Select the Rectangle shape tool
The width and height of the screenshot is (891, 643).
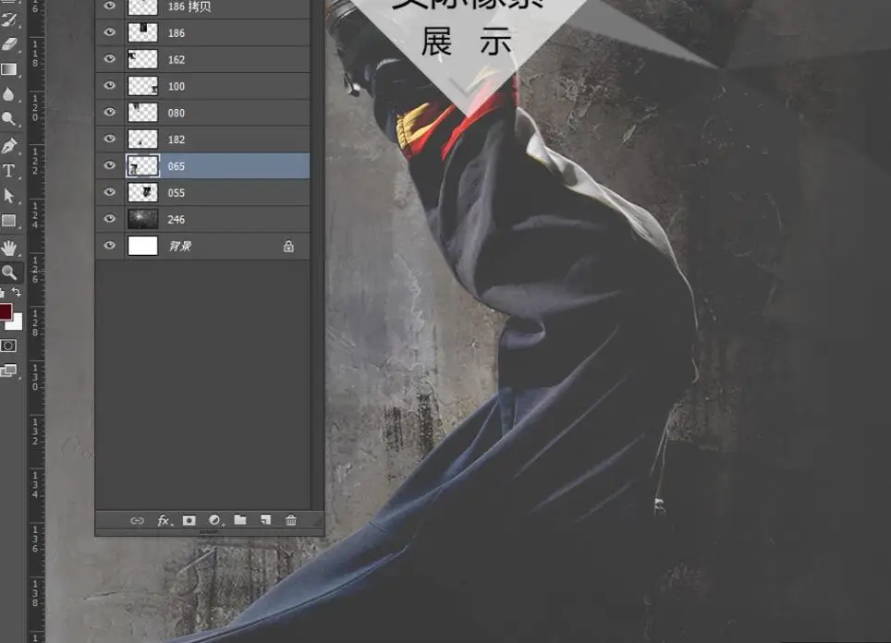coord(9,221)
